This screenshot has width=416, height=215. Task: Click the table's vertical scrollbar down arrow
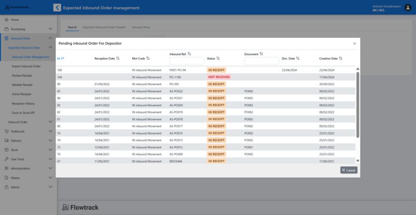(357, 161)
